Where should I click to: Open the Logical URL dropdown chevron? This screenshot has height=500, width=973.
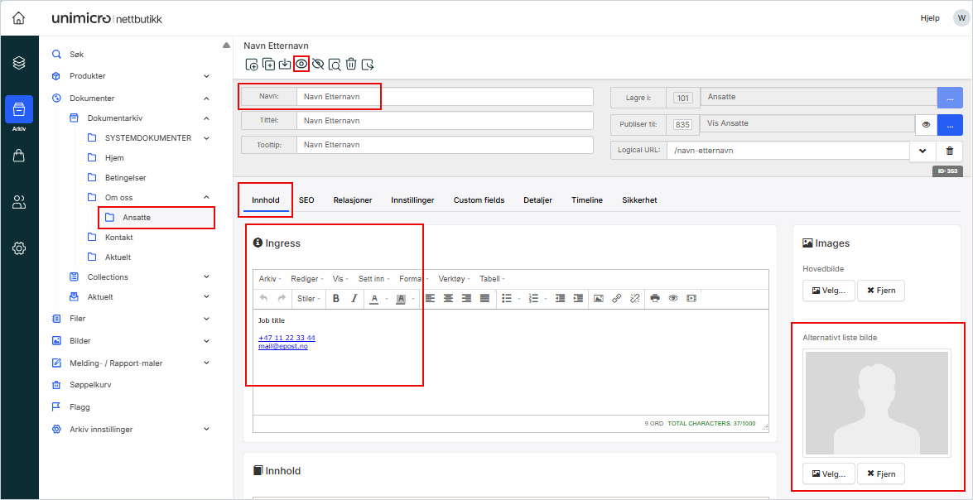tap(922, 151)
